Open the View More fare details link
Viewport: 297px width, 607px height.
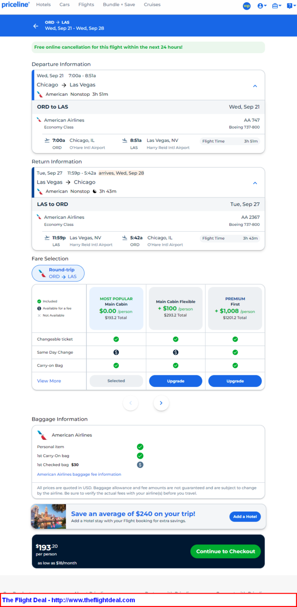pyautogui.click(x=49, y=381)
